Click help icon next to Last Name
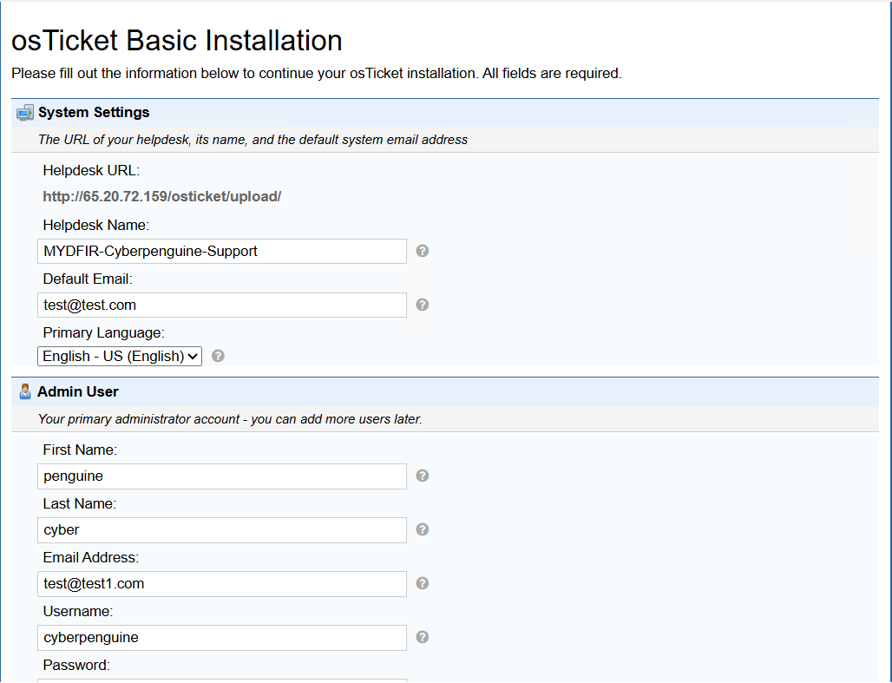This screenshot has width=892, height=683. pos(422,529)
